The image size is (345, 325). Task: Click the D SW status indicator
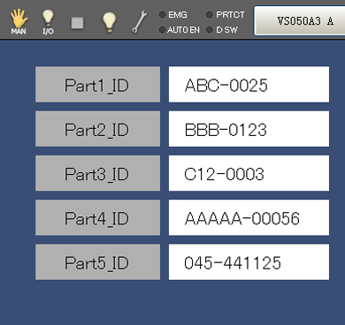(x=222, y=30)
